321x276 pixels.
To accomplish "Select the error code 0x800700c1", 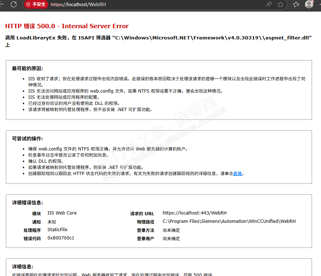I will point(61,238).
